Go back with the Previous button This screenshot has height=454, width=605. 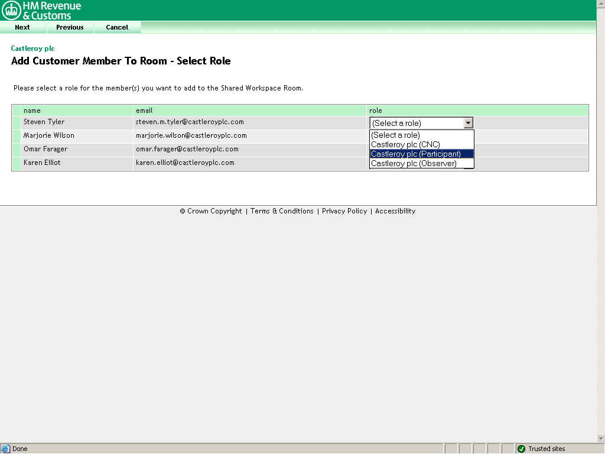point(70,27)
